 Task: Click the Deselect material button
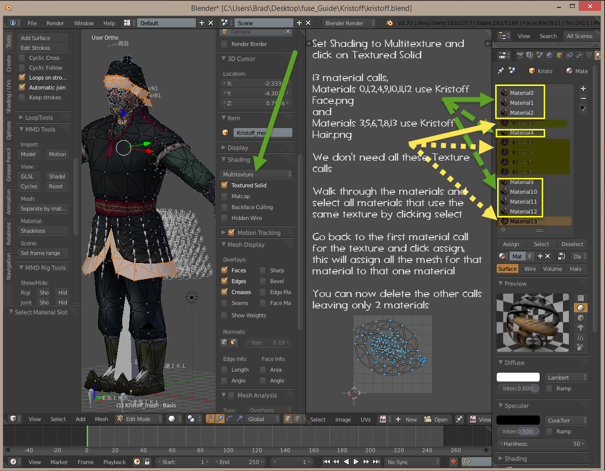[572, 244]
